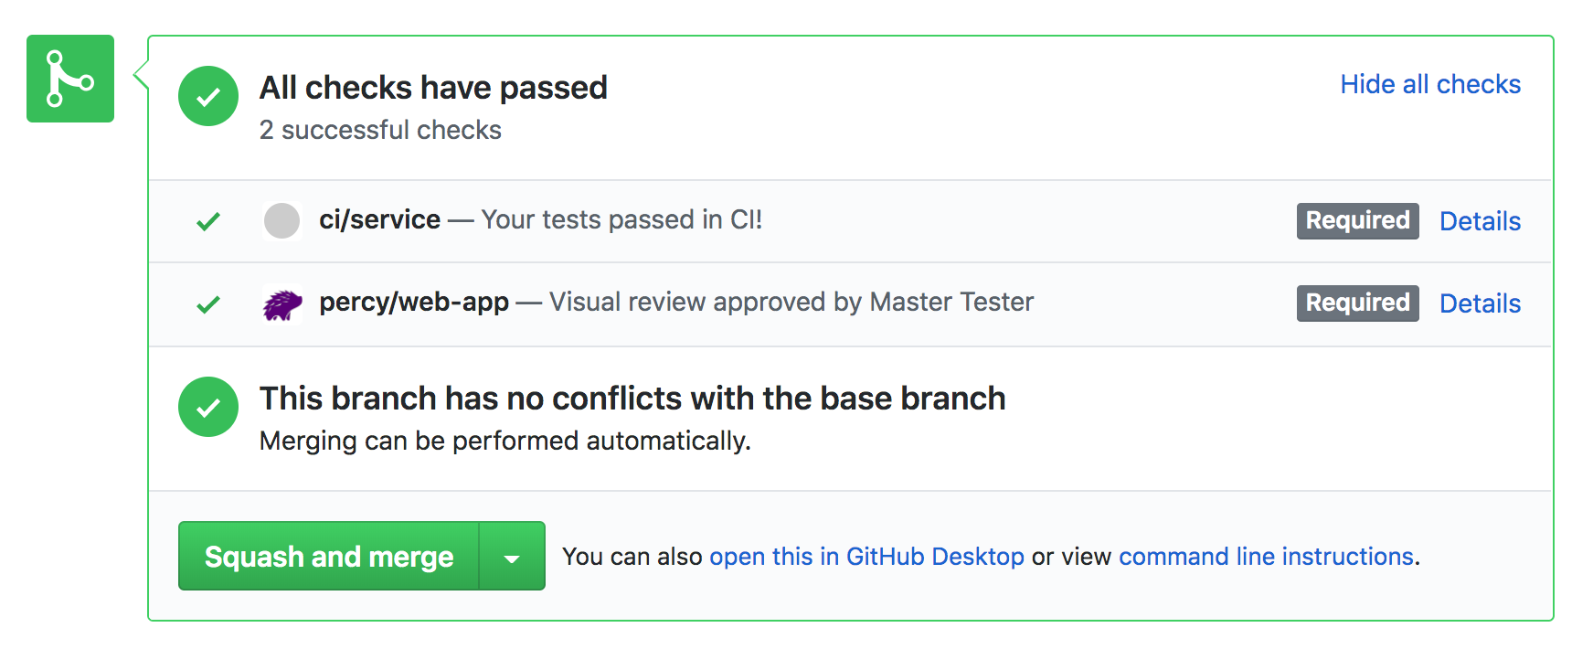Viewport: 1593px width, 649px height.
Task: Select the gray ci/service status avatar
Action: coord(282,220)
